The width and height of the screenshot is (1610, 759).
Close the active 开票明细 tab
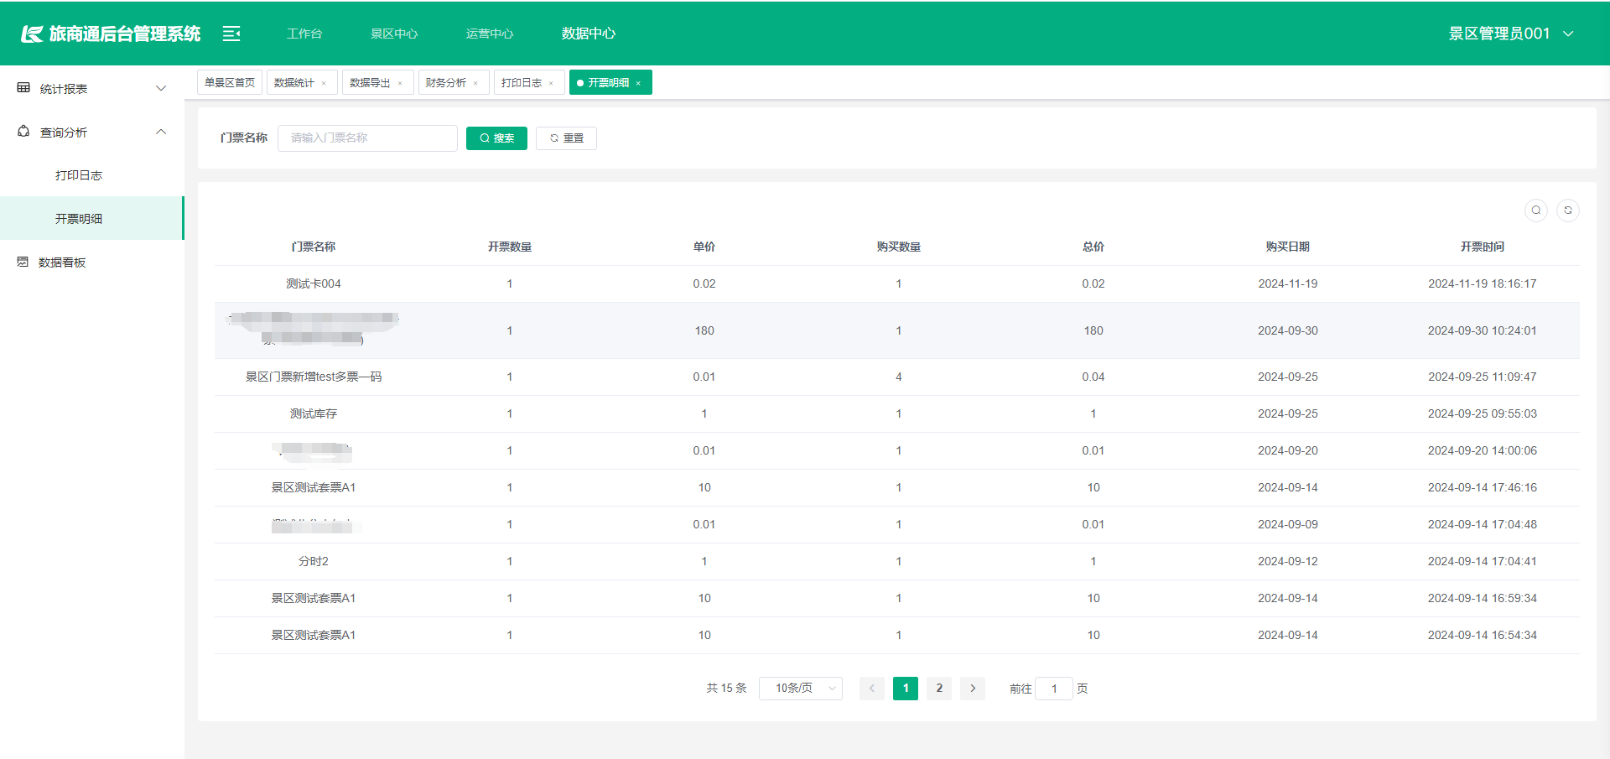(x=638, y=83)
